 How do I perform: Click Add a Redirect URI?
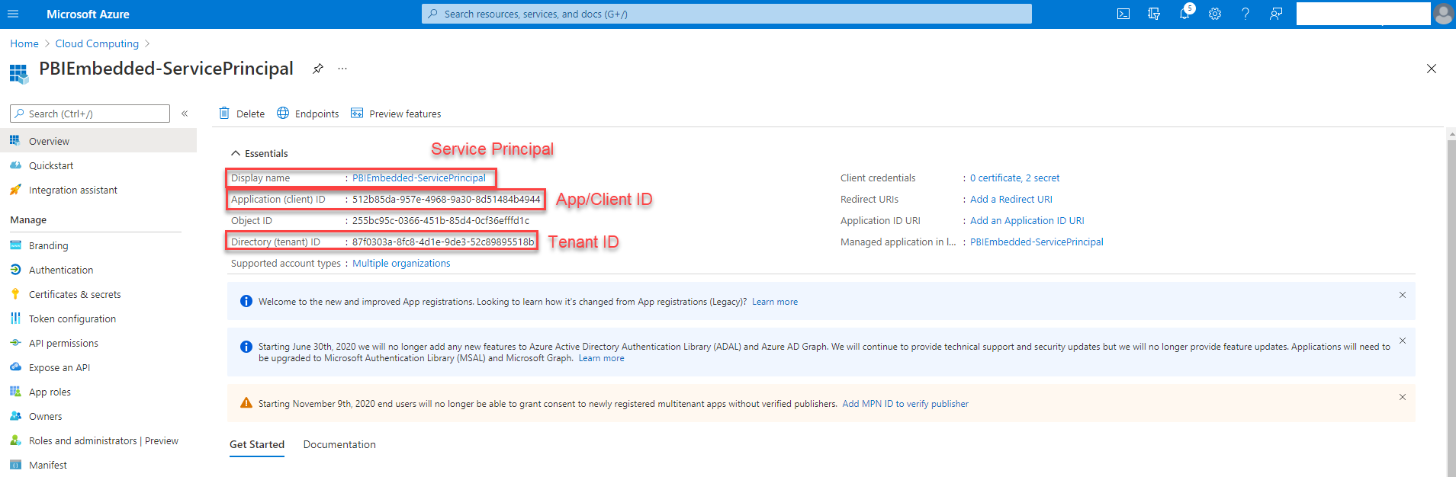pos(1011,199)
